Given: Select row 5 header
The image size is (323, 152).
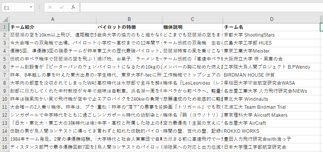Looking at the screenshot, I should pyautogui.click(x=4, y=59).
